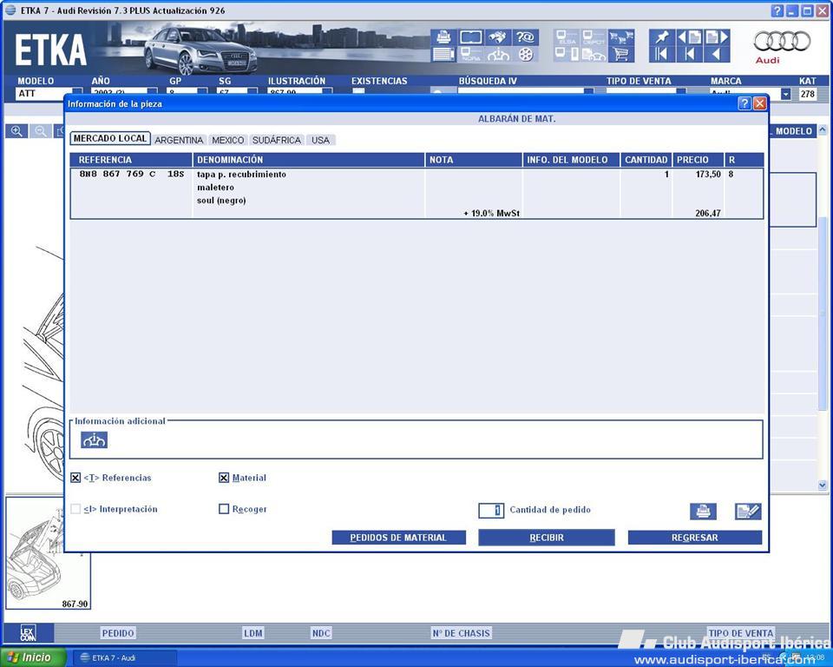Click the steering wheel icon under Información adicional
Viewport: 833px width, 667px height.
94,439
